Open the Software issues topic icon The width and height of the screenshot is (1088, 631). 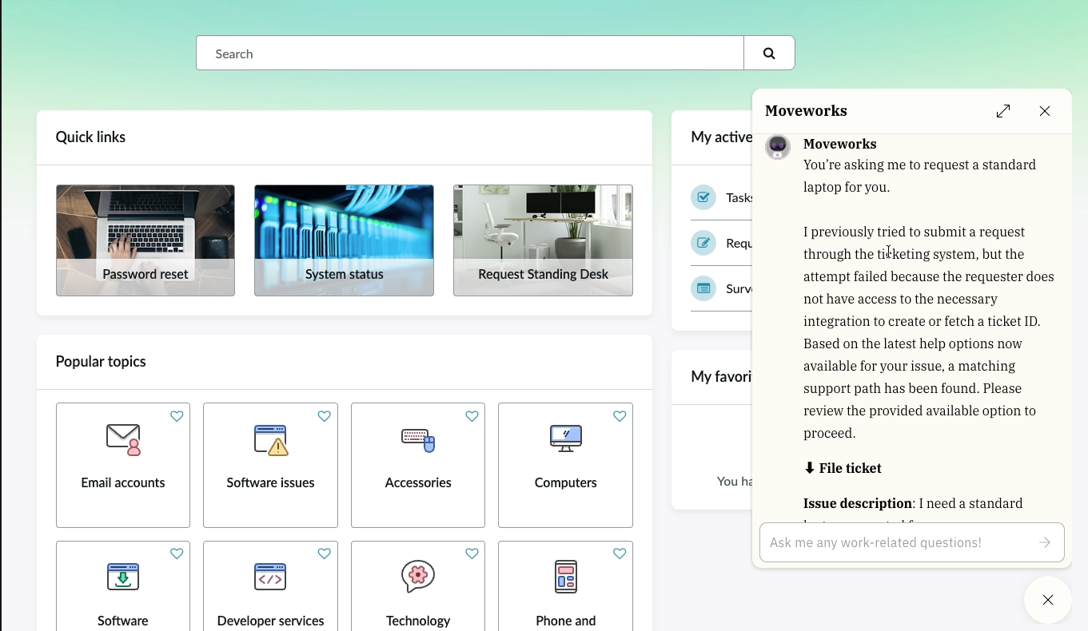tap(270, 439)
